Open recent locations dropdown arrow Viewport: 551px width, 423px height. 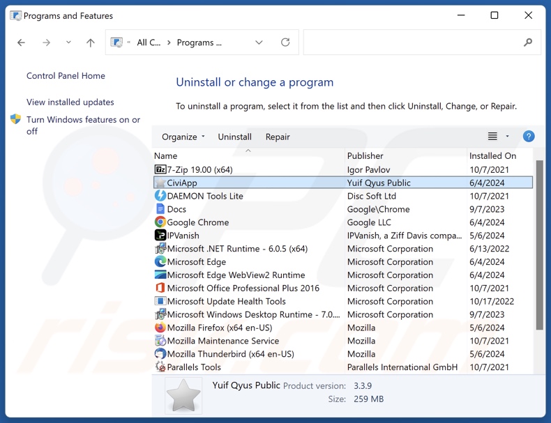pos(68,43)
